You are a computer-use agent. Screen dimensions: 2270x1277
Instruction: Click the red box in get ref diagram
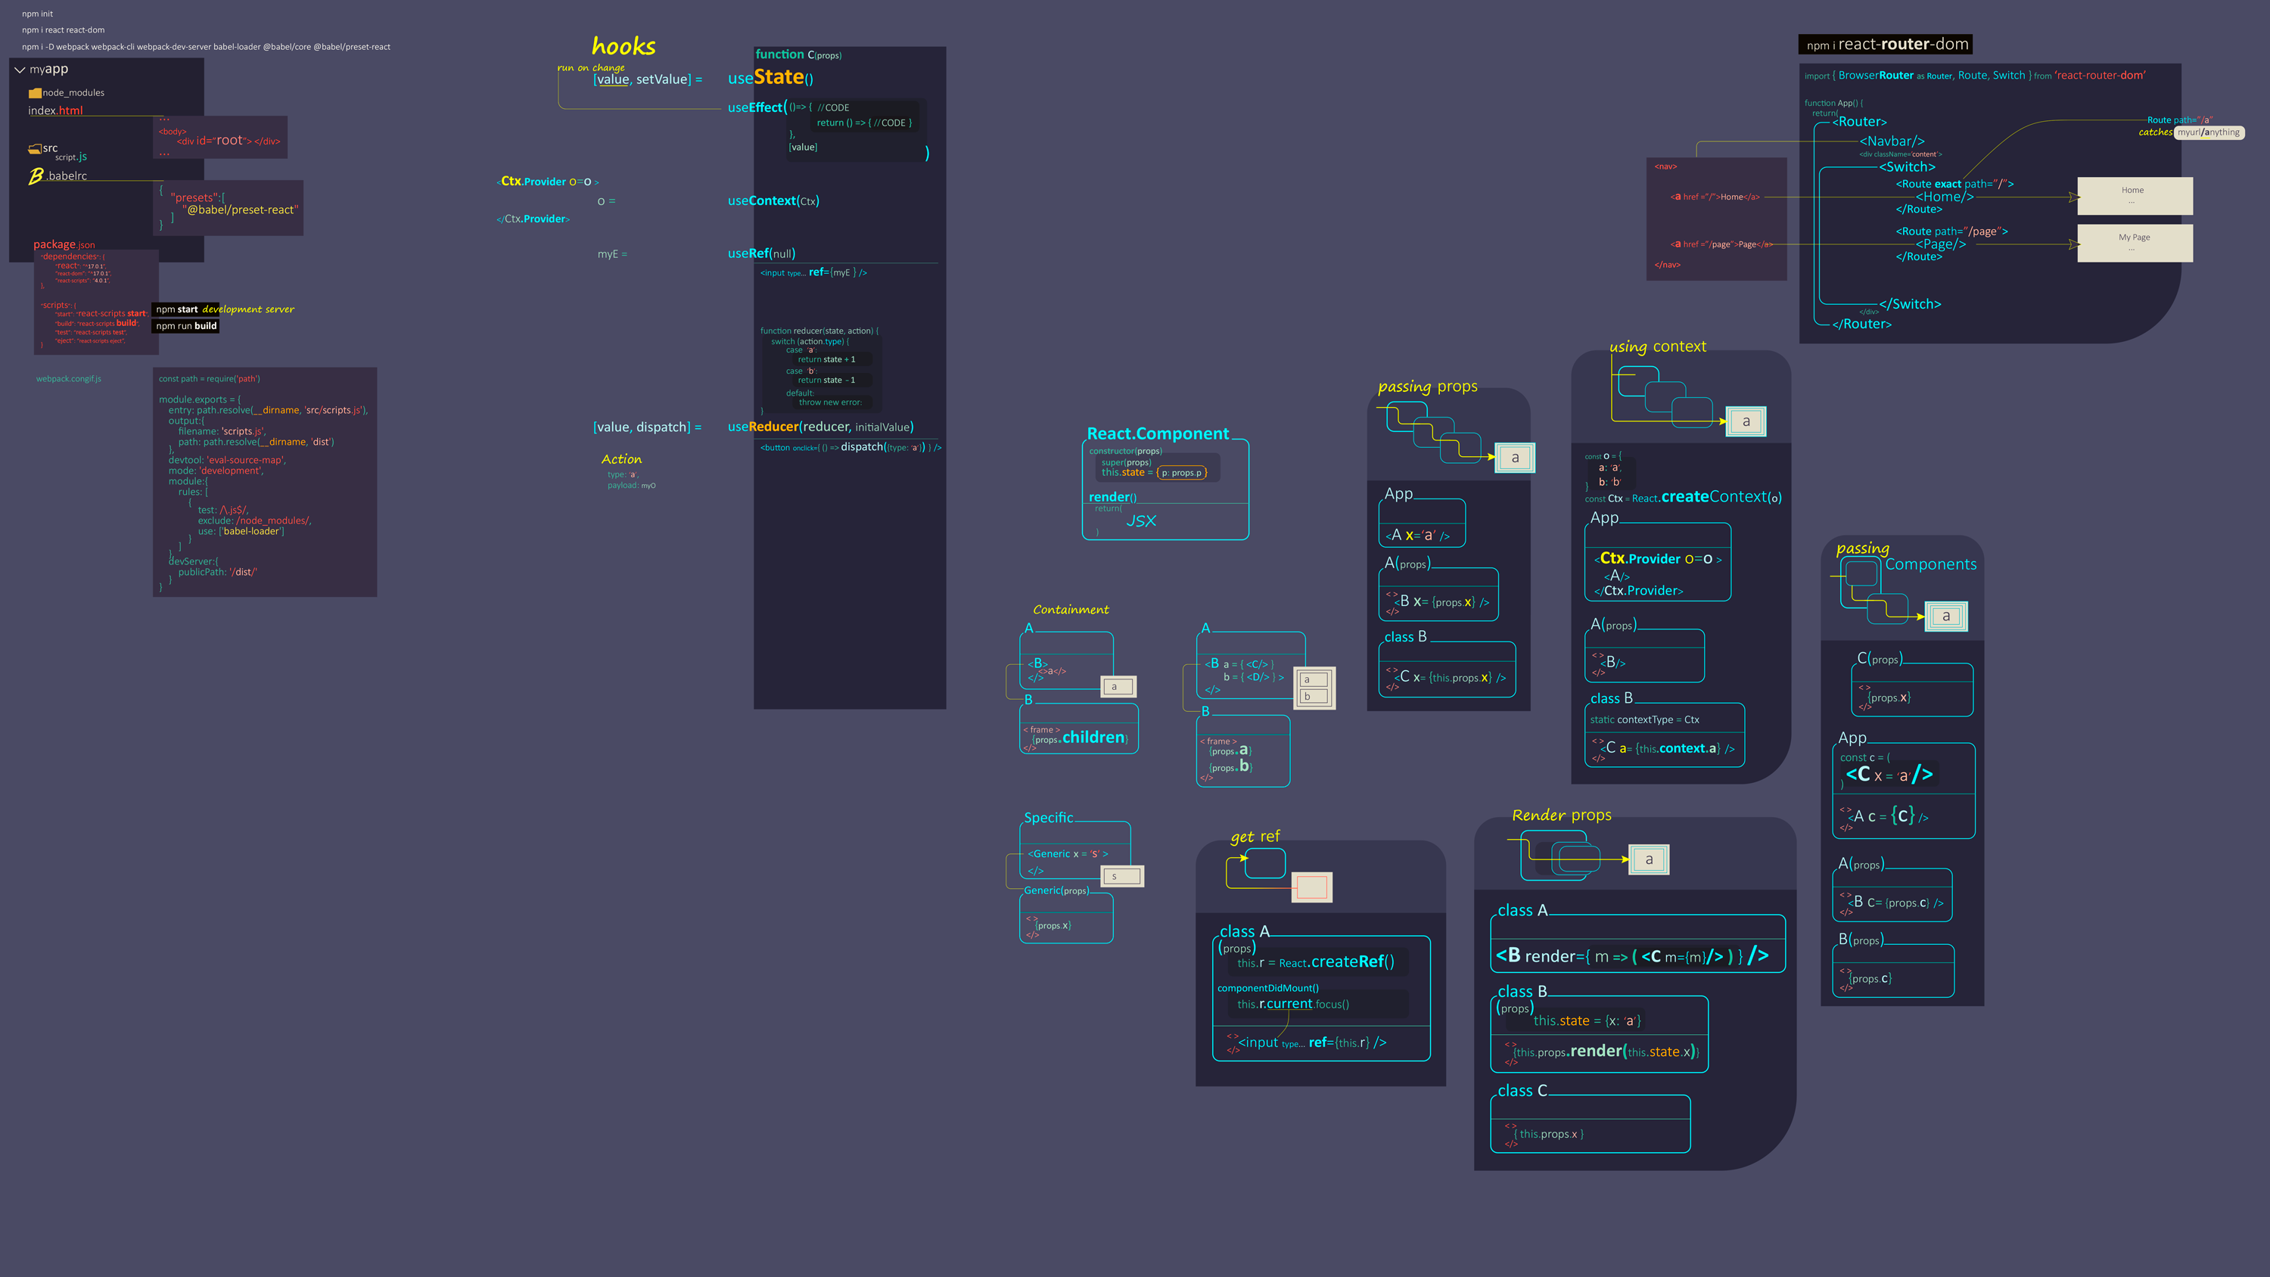pyautogui.click(x=1311, y=887)
